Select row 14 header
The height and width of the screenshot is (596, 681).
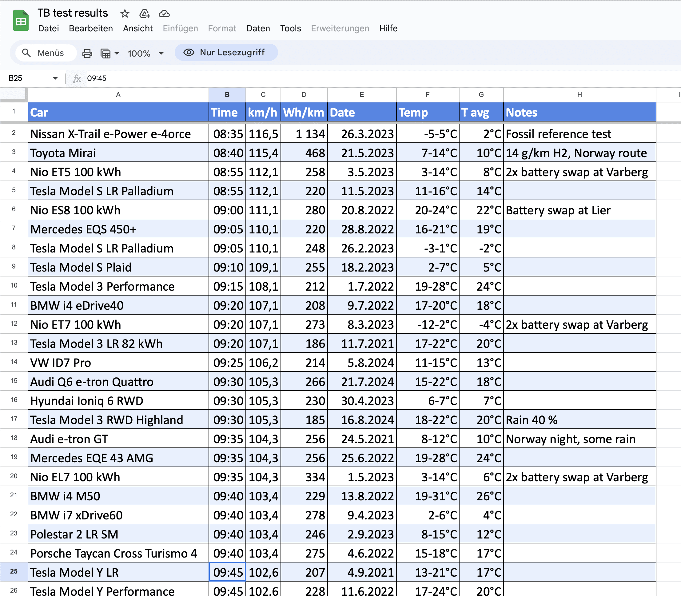click(14, 362)
